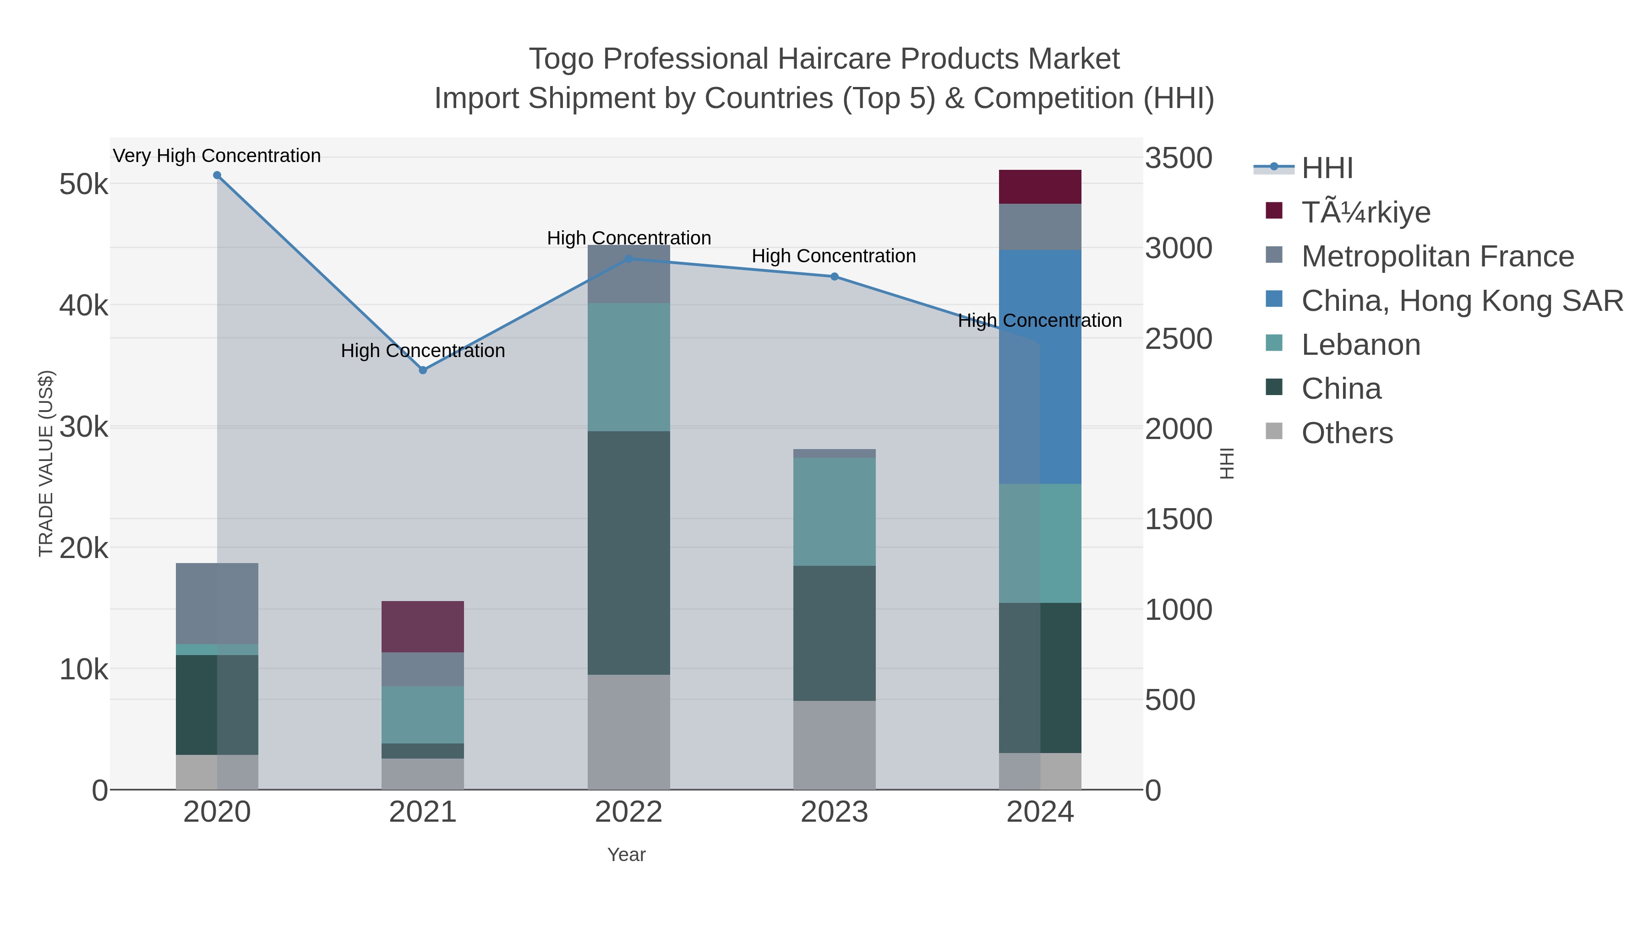This screenshot has height=927, width=1649.
Task: Click the HHI line marker for 2021
Action: 422,370
